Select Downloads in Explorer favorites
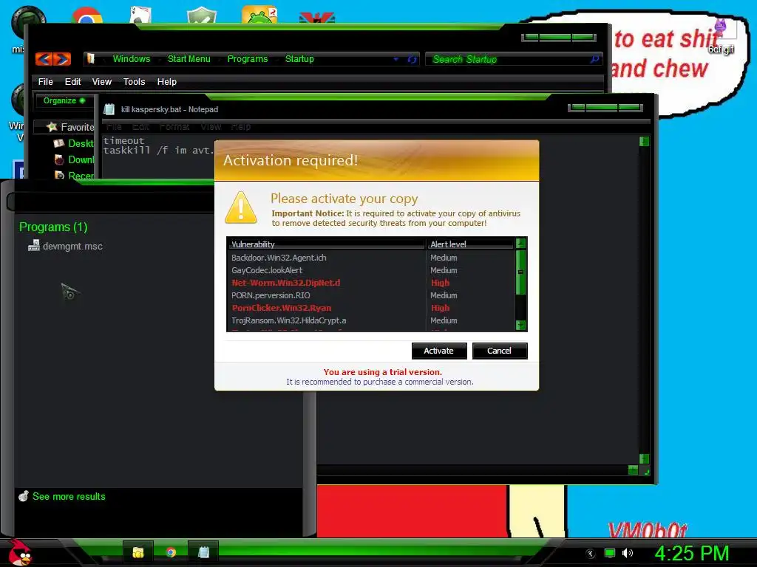Screen dimensions: 757x567 coord(74,159)
